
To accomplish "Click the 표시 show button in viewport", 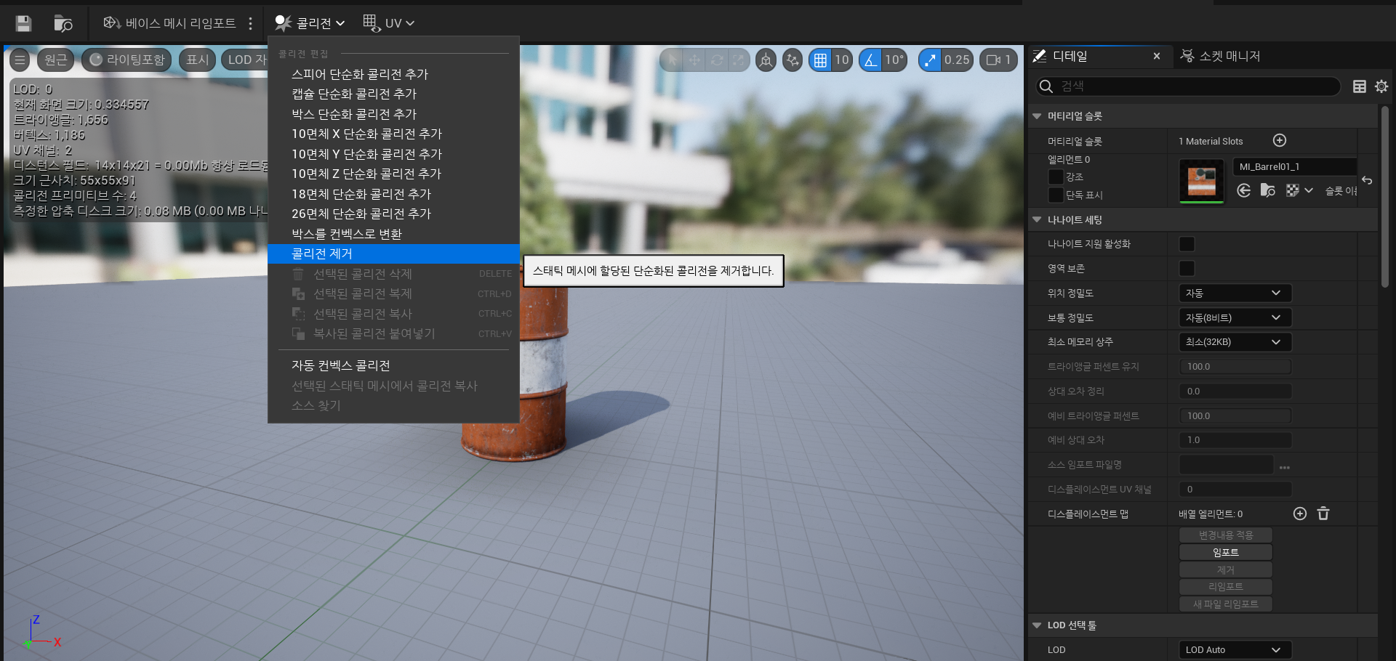I will click(x=197, y=60).
